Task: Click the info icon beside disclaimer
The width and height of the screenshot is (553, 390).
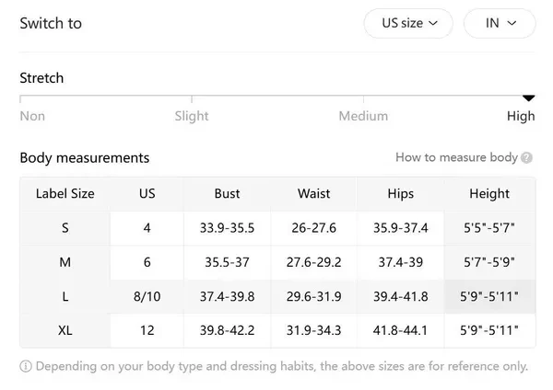Action: coord(25,366)
